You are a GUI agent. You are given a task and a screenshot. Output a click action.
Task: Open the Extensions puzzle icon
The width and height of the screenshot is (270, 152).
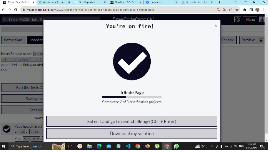245,10
